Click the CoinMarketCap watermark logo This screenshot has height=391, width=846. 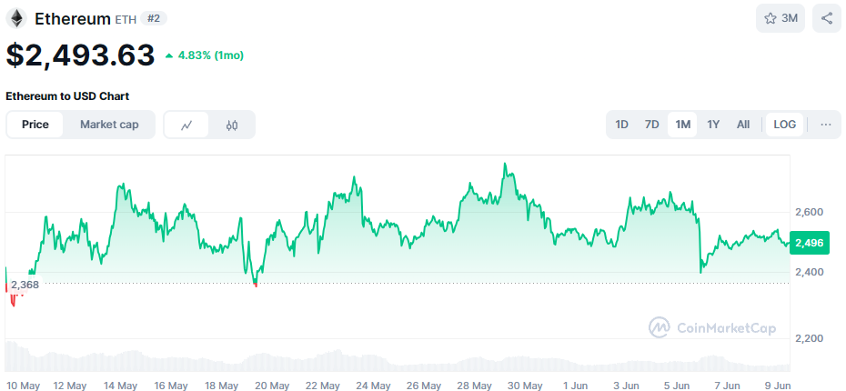[x=712, y=327]
